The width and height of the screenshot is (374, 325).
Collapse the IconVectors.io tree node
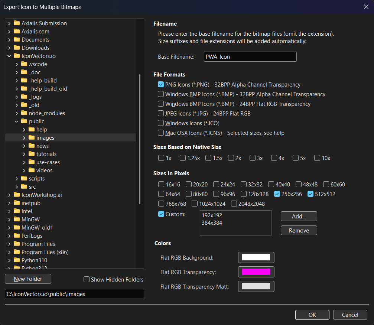[x=9, y=56]
